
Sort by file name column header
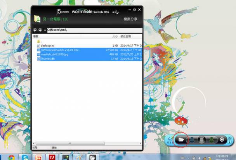[36, 36]
